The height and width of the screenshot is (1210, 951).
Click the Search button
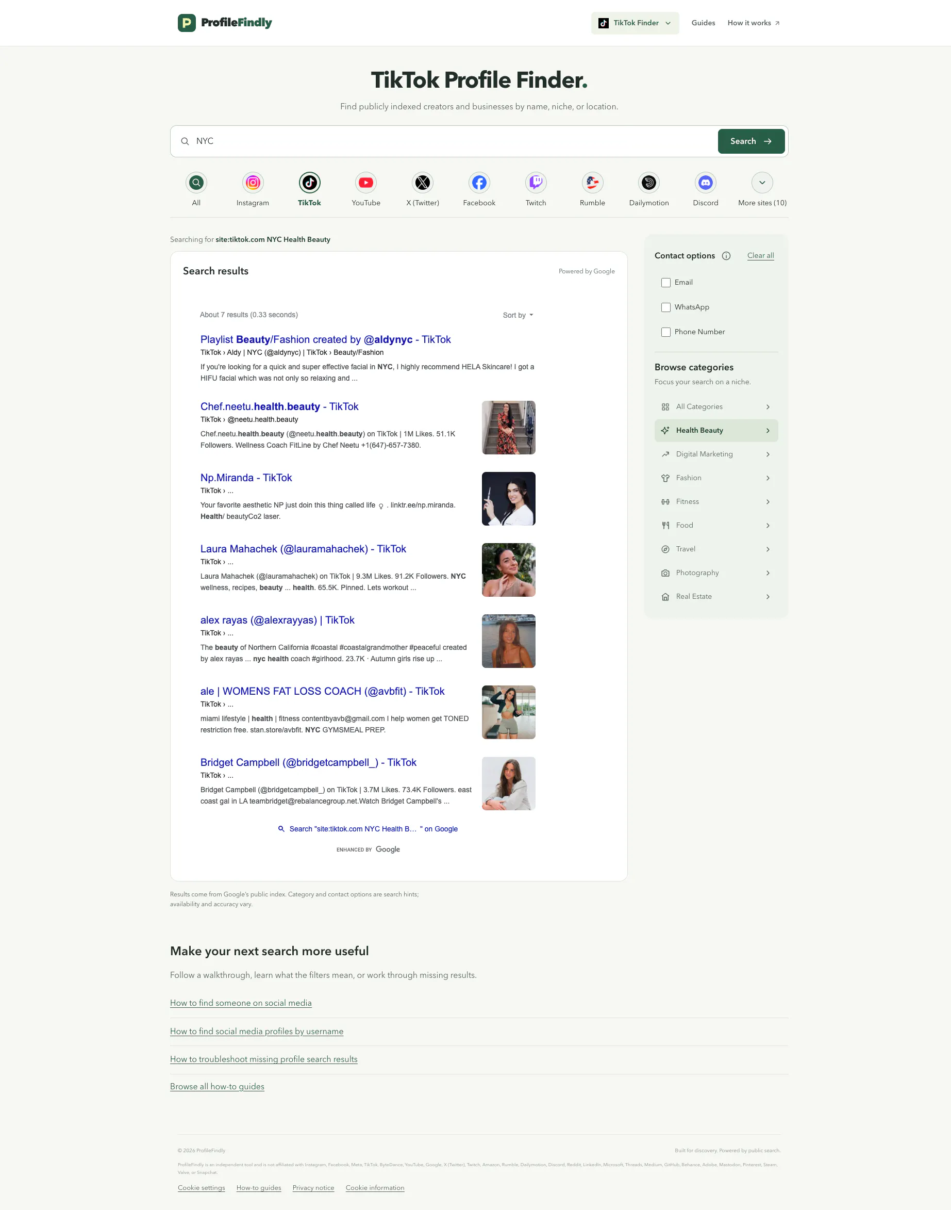tap(751, 141)
